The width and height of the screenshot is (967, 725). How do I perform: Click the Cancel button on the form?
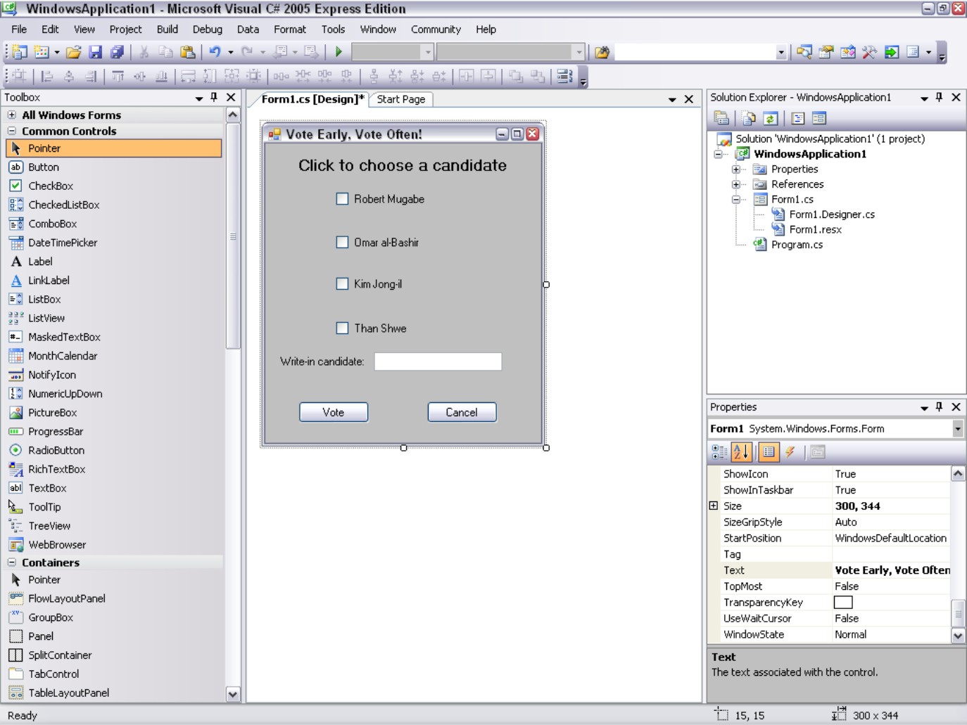(462, 412)
